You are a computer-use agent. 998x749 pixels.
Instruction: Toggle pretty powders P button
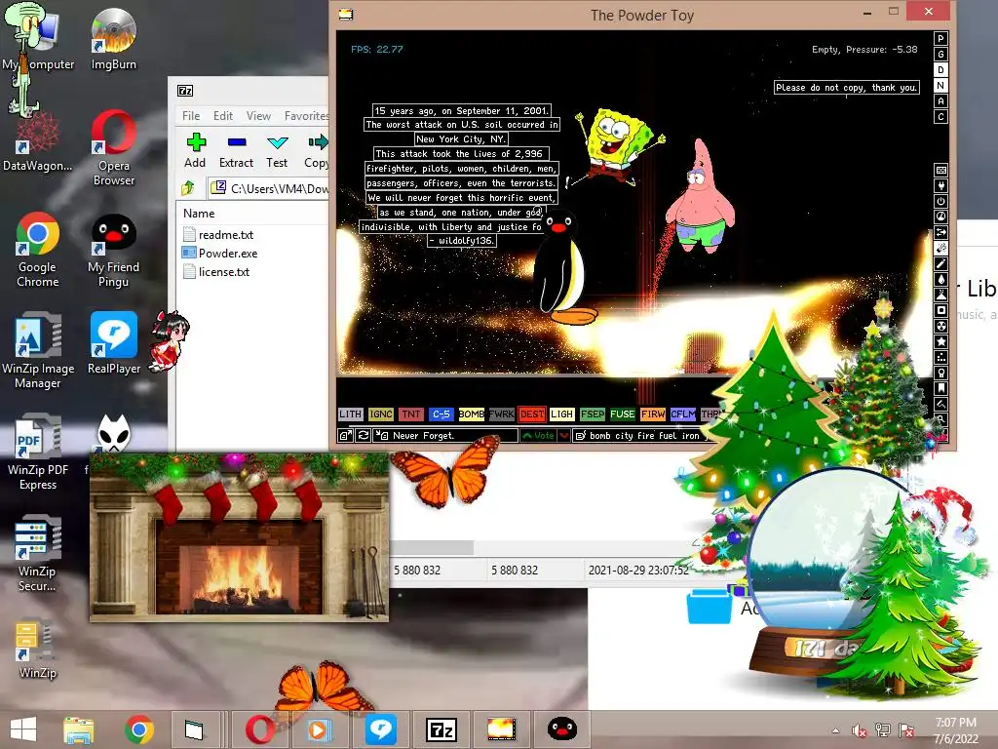point(940,39)
